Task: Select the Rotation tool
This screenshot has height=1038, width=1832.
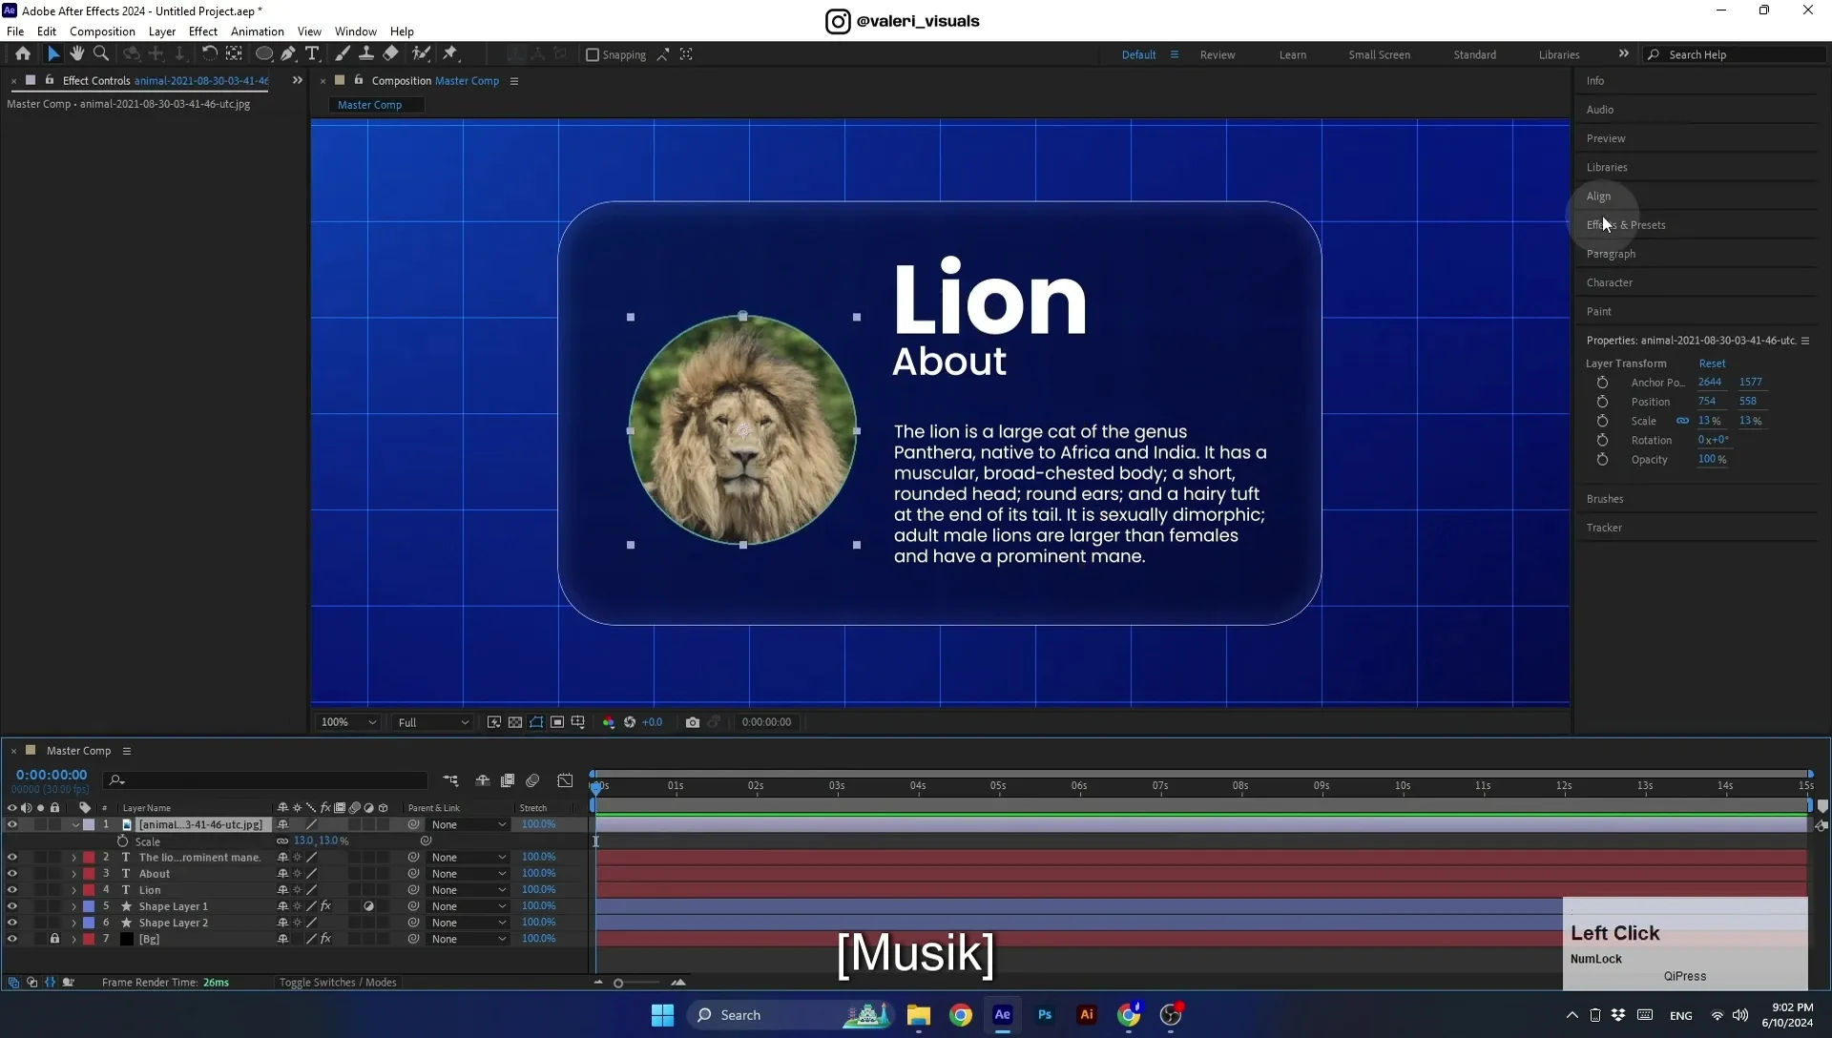Action: pyautogui.click(x=209, y=54)
